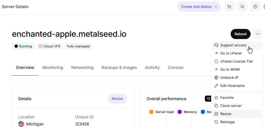Open the help question mark icon
265x127 pixels.
(x=255, y=7)
